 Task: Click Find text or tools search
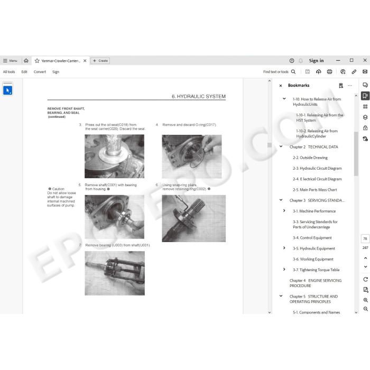coord(280,72)
